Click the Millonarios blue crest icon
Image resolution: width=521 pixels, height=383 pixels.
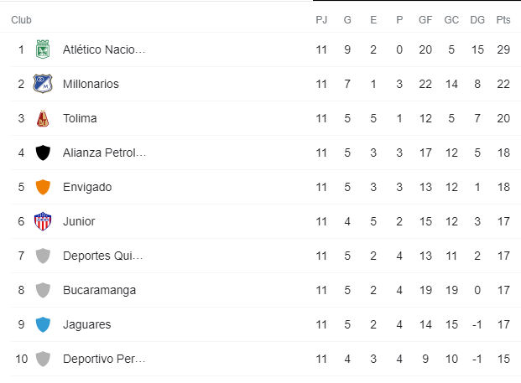(43, 84)
